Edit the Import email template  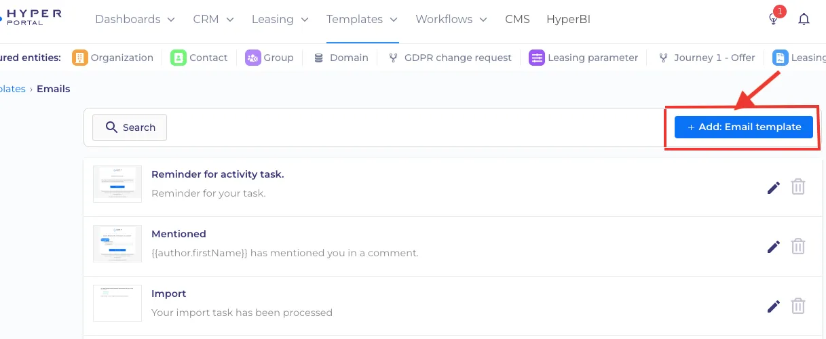774,306
